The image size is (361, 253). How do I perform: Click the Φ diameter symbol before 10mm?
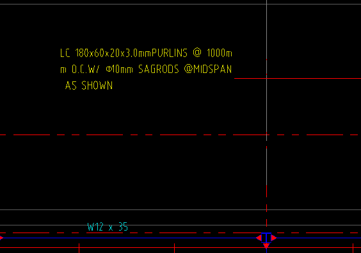click(x=109, y=69)
